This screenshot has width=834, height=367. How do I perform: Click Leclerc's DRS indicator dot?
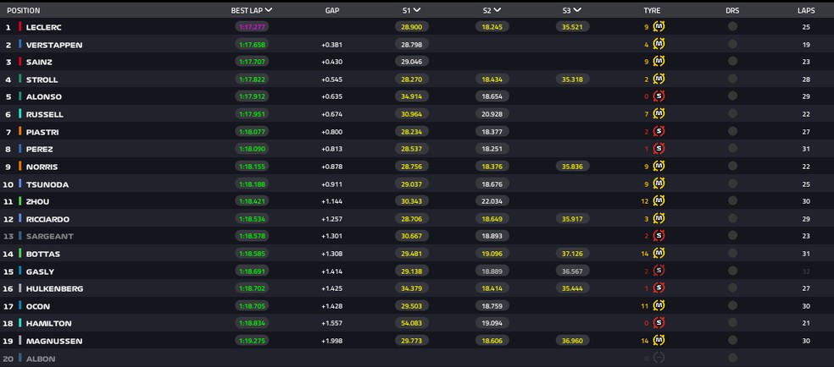[x=732, y=26]
